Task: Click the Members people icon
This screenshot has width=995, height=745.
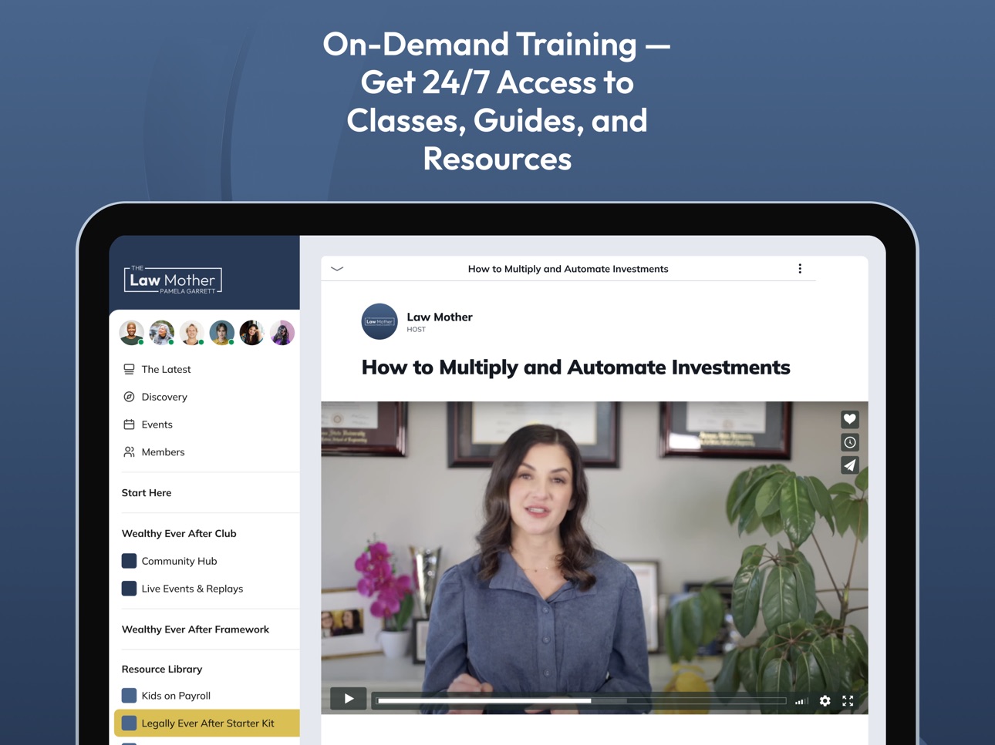Action: [129, 452]
